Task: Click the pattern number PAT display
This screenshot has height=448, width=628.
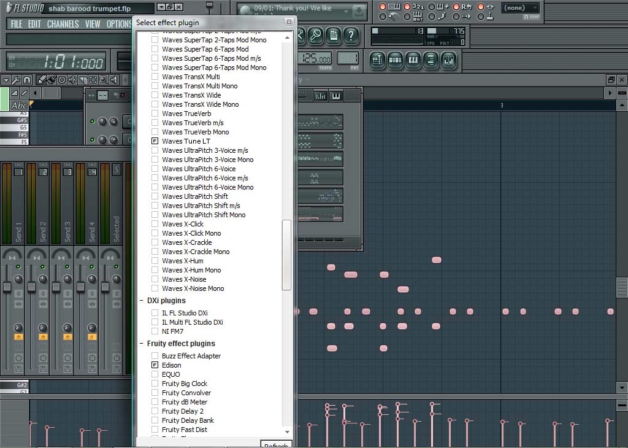Action: pos(348,59)
